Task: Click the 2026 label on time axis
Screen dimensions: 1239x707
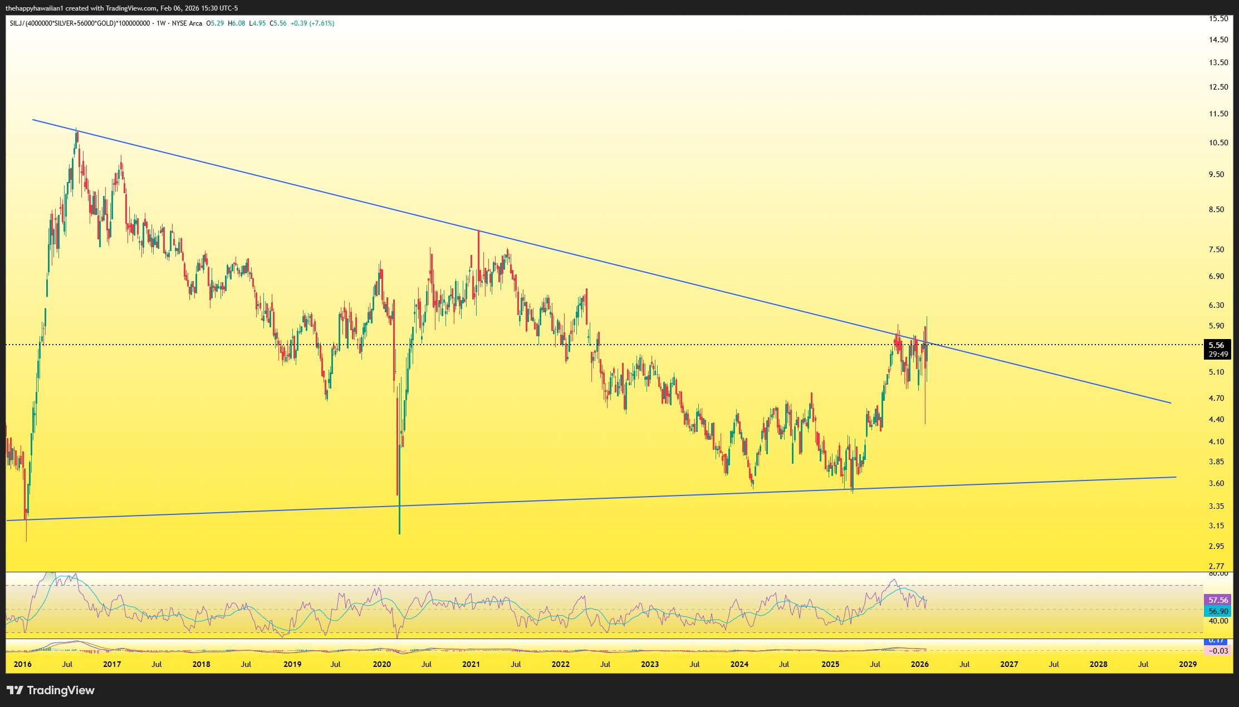Action: [919, 664]
